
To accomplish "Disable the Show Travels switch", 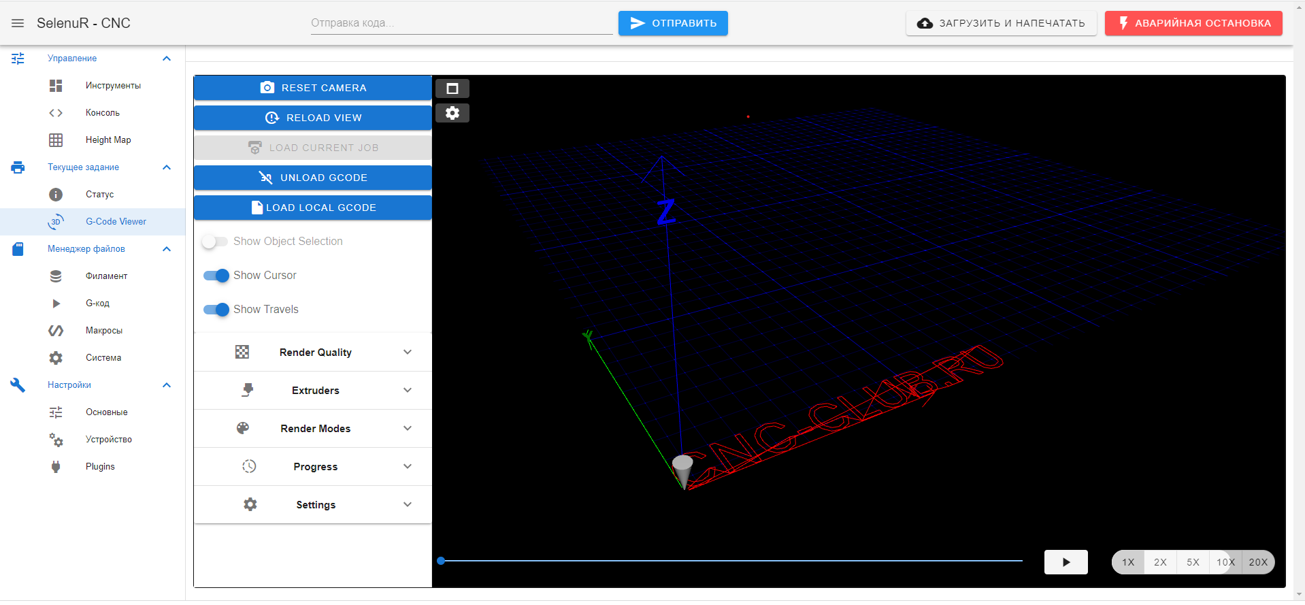I will 216,310.
